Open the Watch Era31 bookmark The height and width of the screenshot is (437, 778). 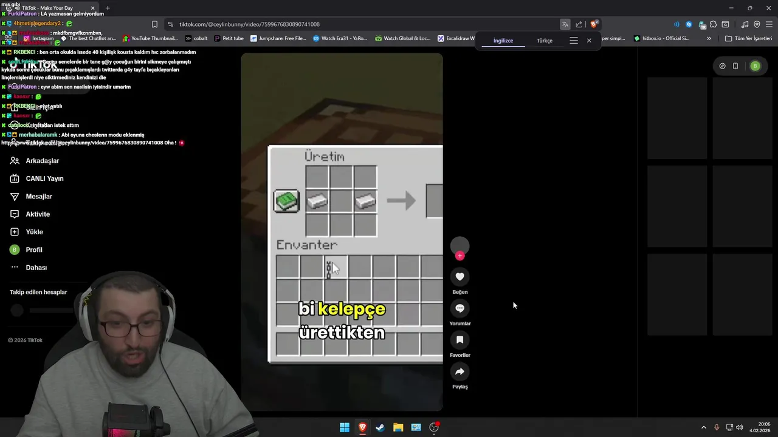pos(340,38)
